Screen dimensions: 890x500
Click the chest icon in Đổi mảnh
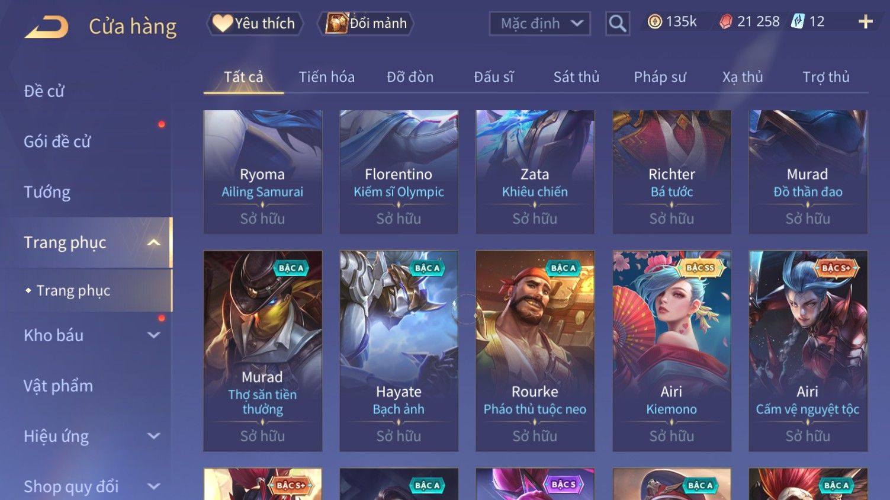[x=336, y=23]
